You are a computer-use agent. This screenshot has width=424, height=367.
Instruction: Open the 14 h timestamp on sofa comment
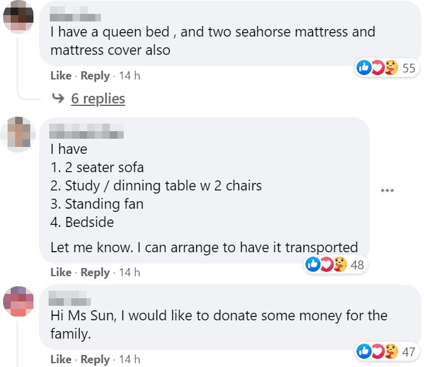pyautogui.click(x=129, y=272)
